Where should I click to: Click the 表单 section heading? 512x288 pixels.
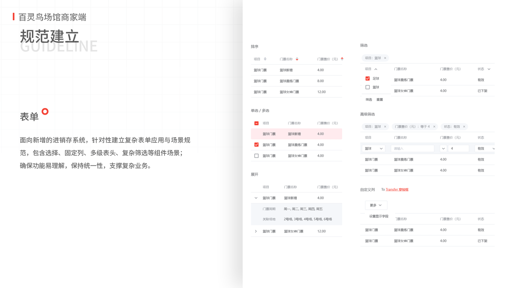tap(29, 117)
